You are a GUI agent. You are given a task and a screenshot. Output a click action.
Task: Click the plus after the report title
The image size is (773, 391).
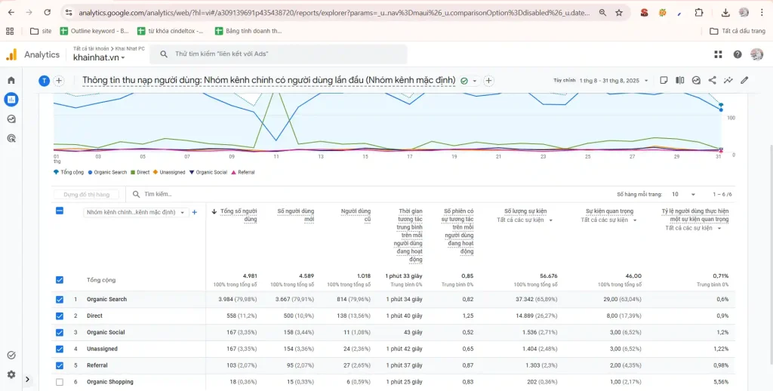(x=488, y=80)
